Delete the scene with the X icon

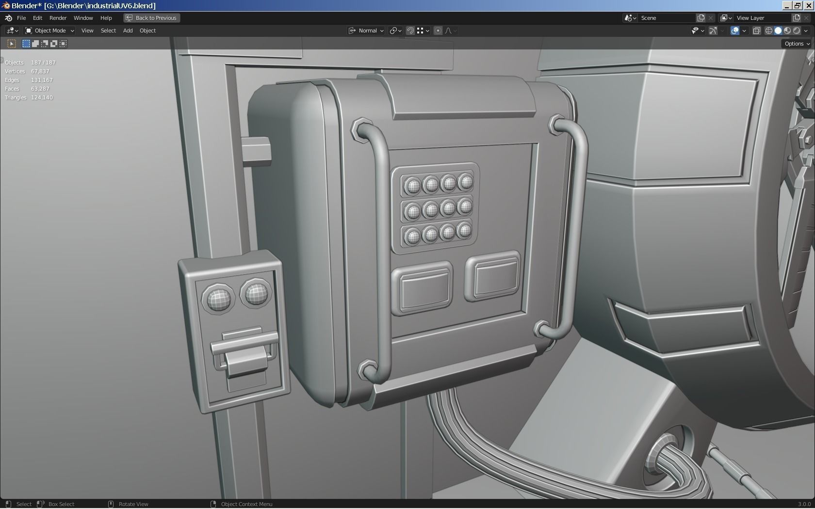pos(711,18)
